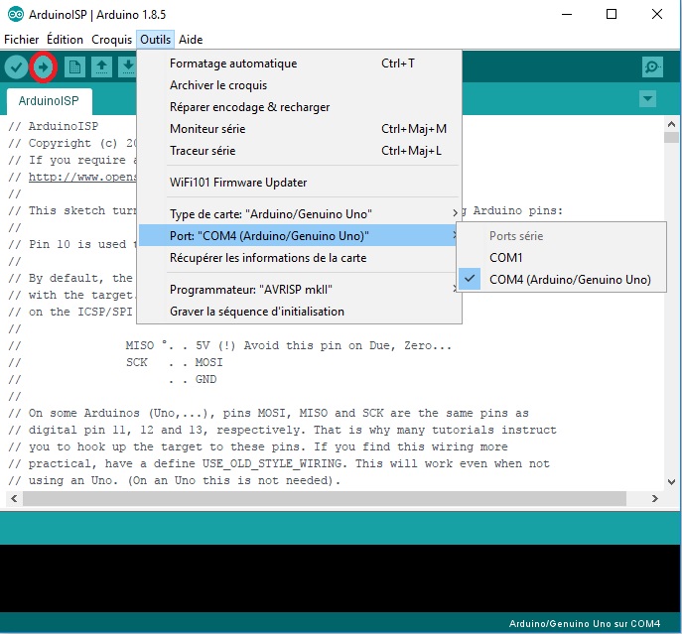This screenshot has width=682, height=634.
Task: Open the Croquis menu
Action: tap(111, 40)
